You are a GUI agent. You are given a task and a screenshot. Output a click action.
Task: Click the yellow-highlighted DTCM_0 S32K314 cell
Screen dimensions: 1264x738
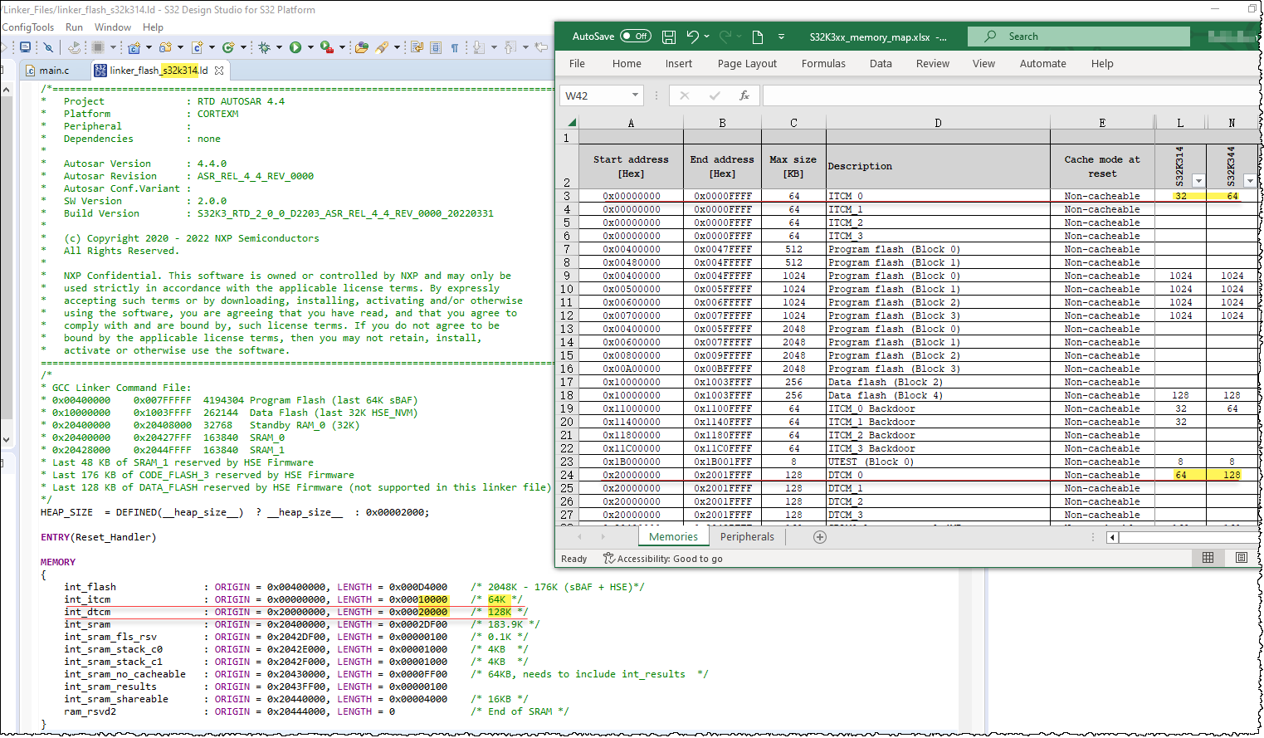pos(1180,475)
